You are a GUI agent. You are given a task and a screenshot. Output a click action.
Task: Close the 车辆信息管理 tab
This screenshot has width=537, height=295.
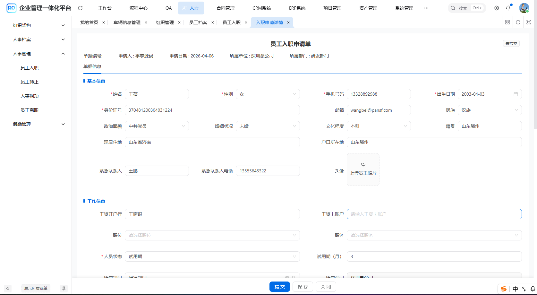coord(146,22)
